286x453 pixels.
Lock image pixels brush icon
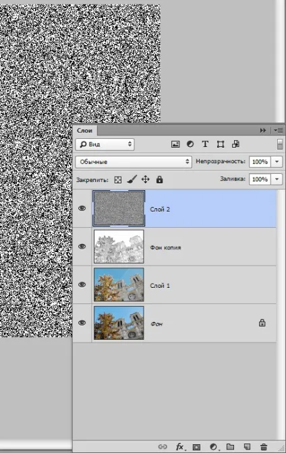(x=132, y=179)
